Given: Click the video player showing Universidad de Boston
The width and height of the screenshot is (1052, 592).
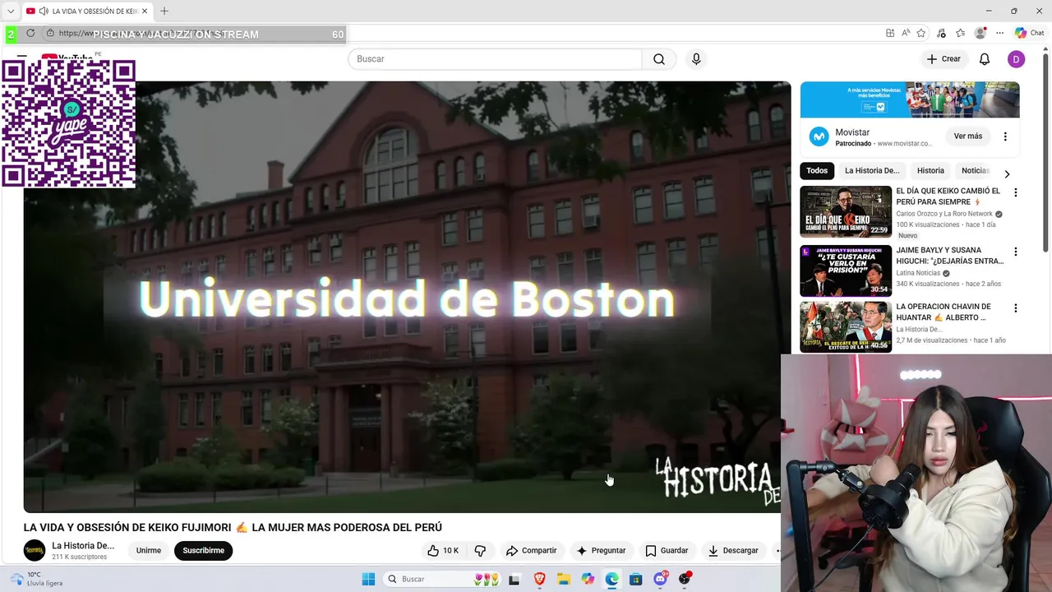Looking at the screenshot, I should pos(407,297).
